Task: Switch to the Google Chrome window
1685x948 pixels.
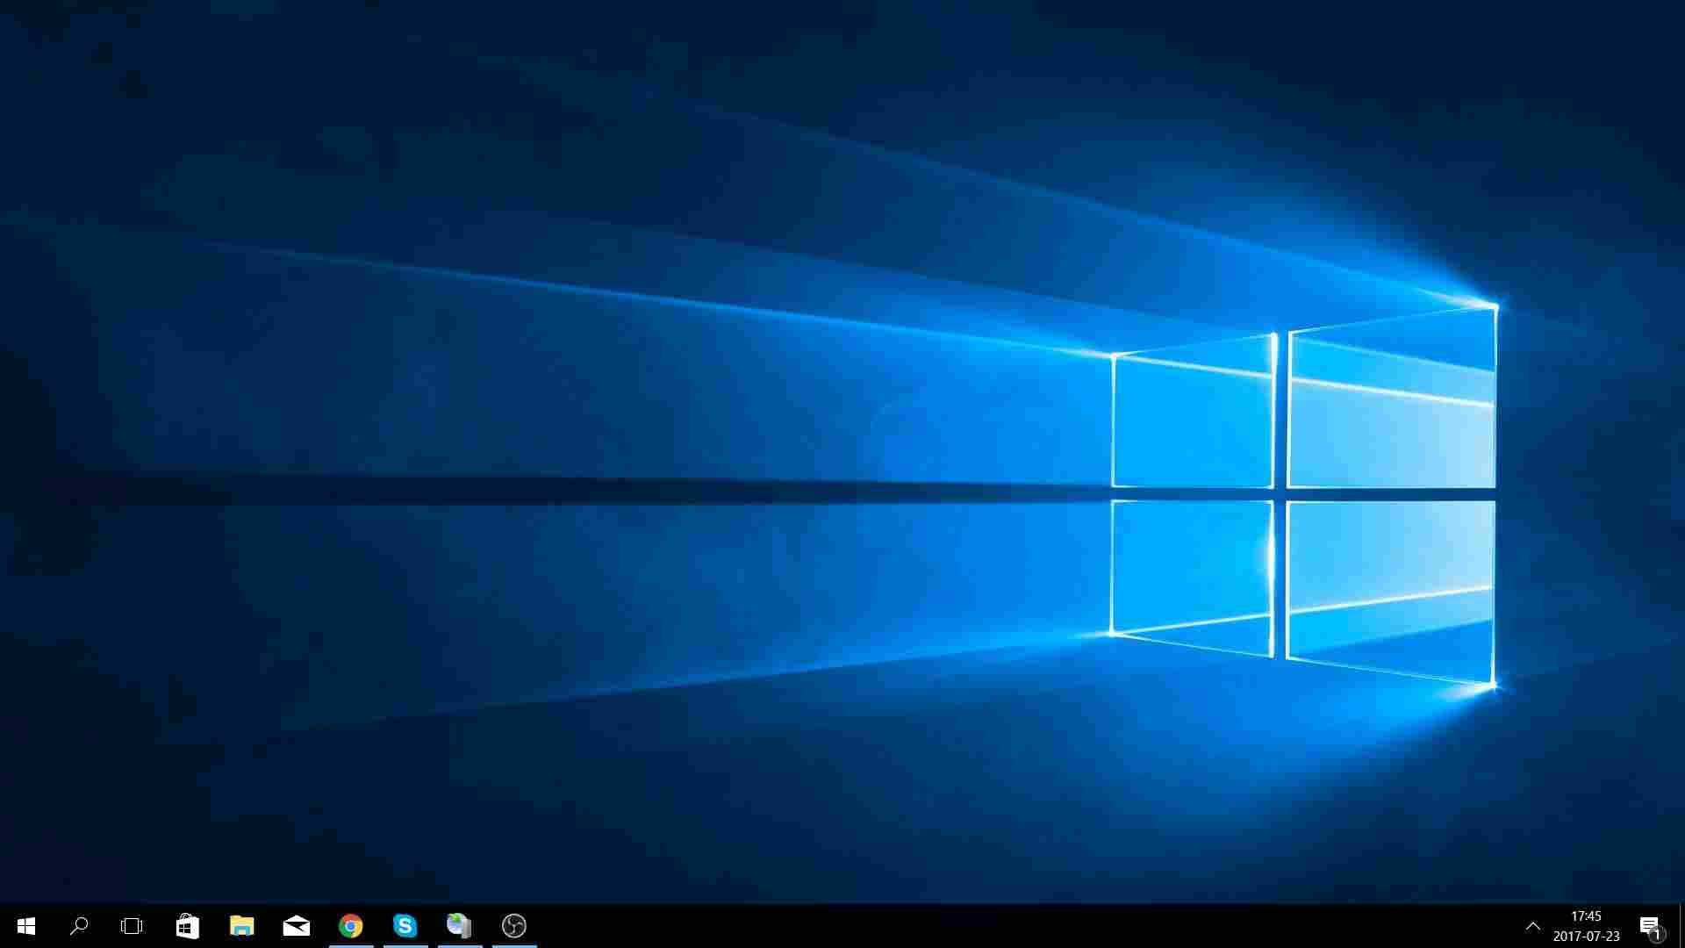Action: pos(351,925)
